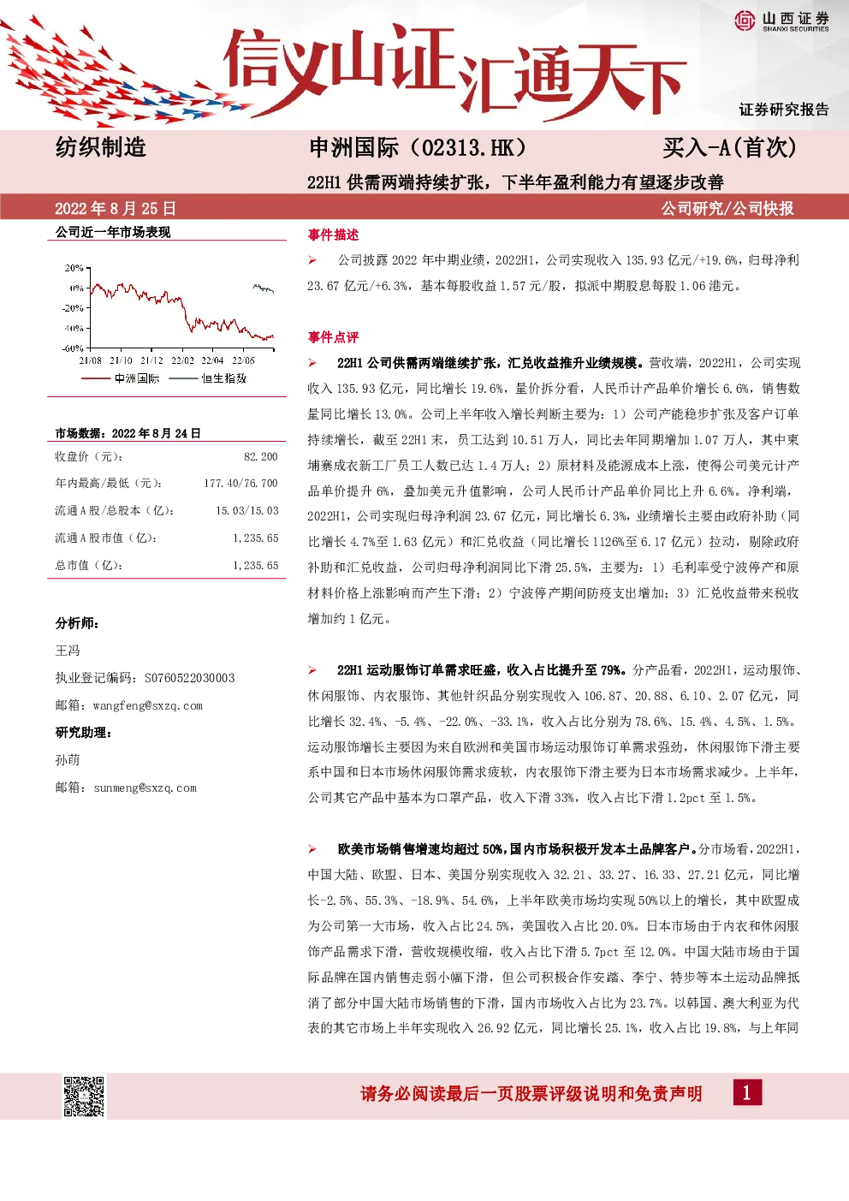Select the 申洲国际（02313.HK） company title

[x=418, y=148]
